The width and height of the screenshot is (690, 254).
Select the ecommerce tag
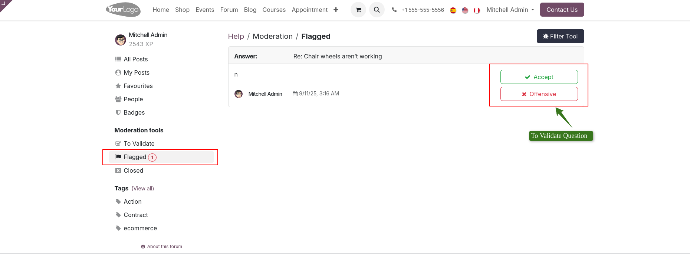[x=140, y=228]
